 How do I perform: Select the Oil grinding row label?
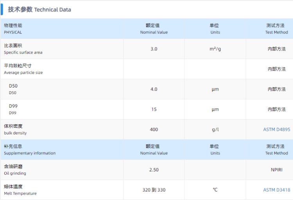(x=15, y=170)
